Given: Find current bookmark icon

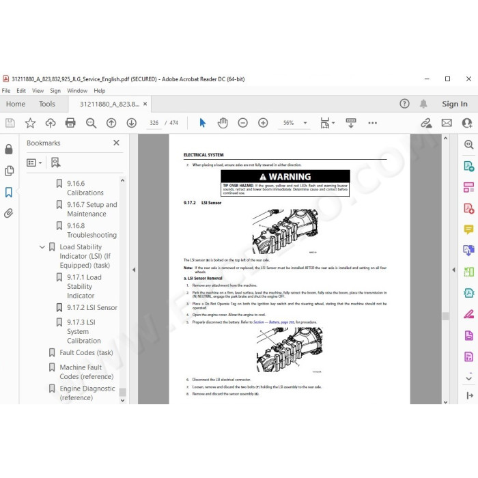Looking at the screenshot, I should tap(55, 163).
